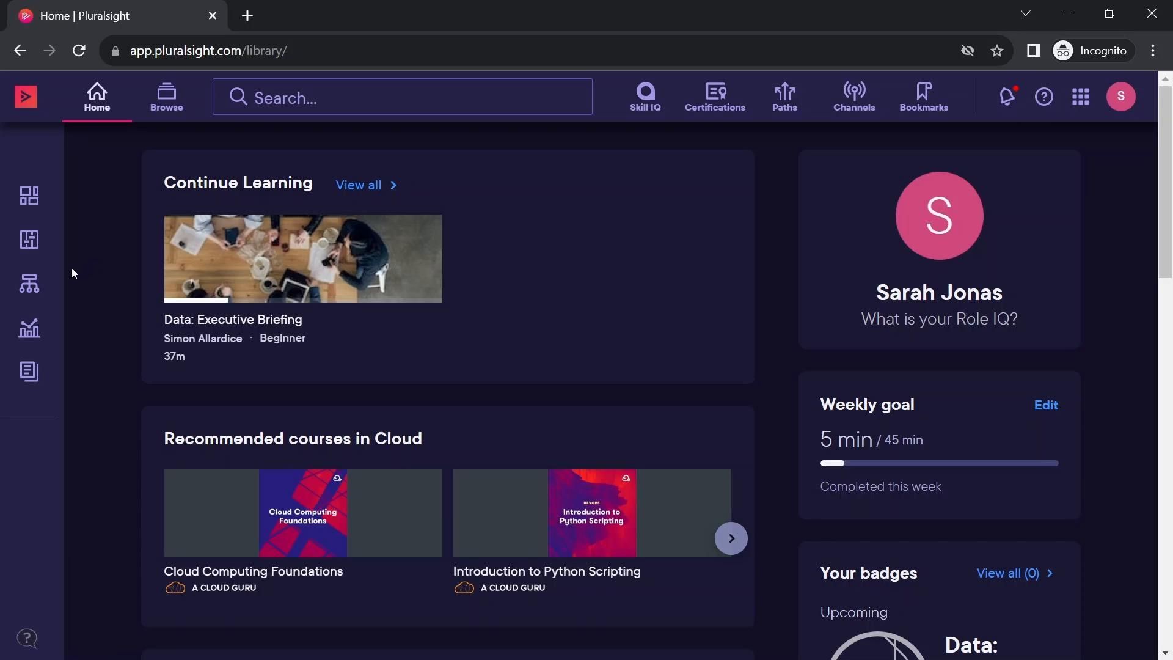The height and width of the screenshot is (660, 1173).
Task: Open Channels from the top bar
Action: (854, 97)
